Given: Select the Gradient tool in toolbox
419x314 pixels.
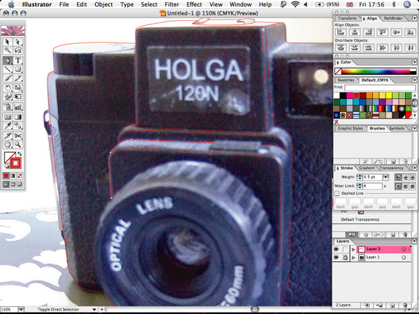Looking at the screenshot, I should click(17, 117).
